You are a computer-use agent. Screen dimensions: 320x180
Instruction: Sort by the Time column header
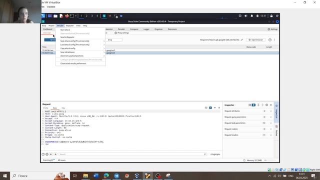44,47
